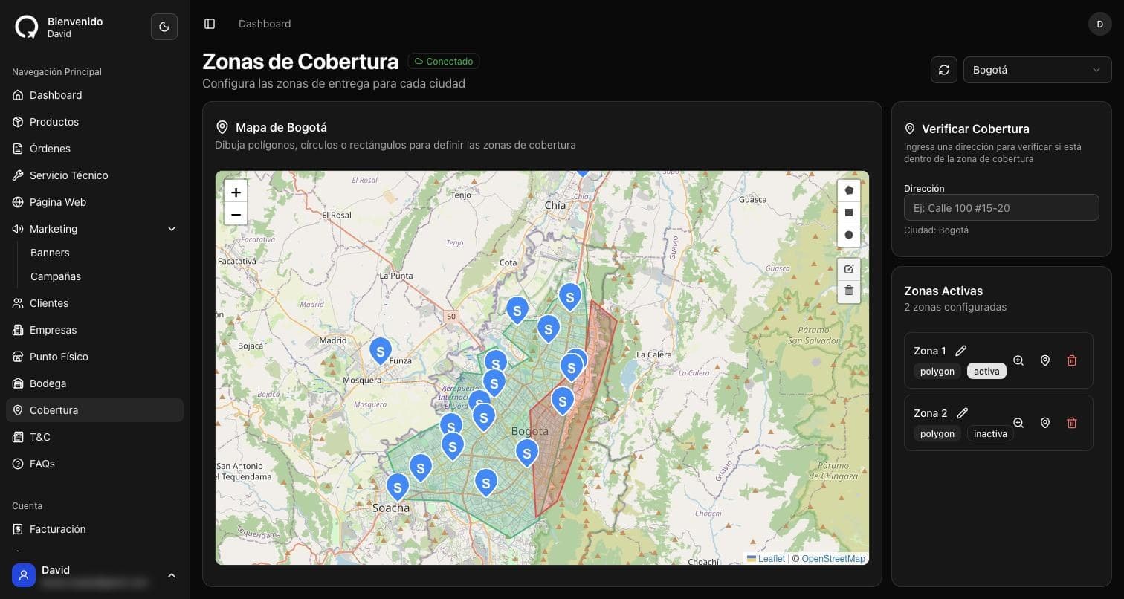Open the Leaflet attribution link

coord(766,558)
